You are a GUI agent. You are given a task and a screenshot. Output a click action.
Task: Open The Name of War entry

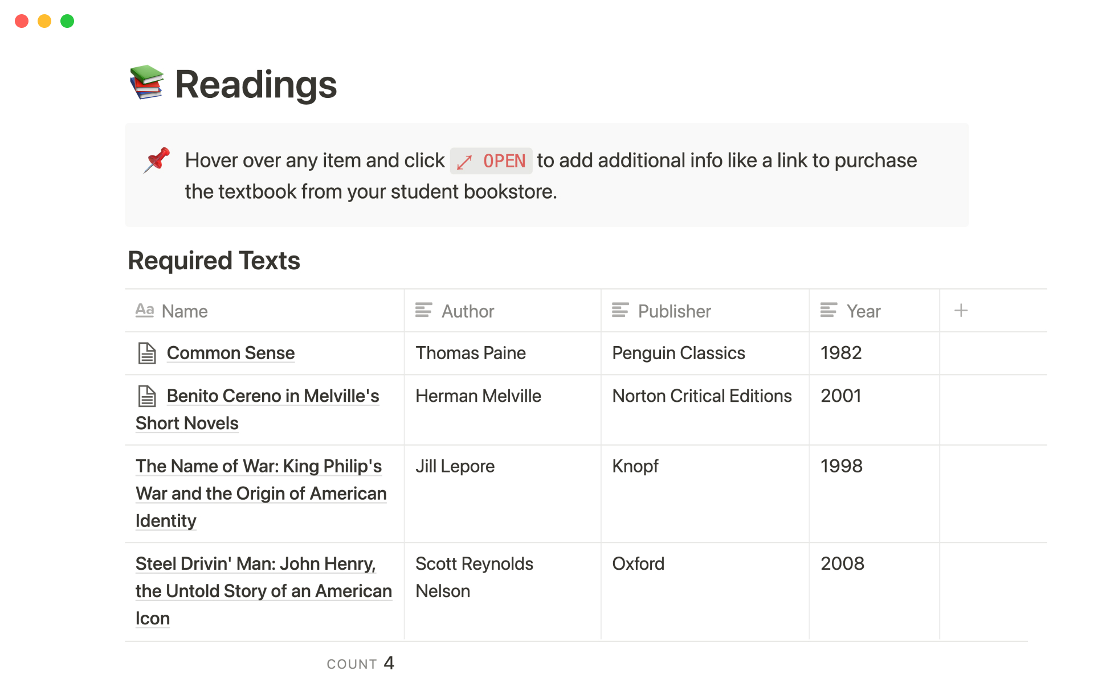[x=259, y=466]
